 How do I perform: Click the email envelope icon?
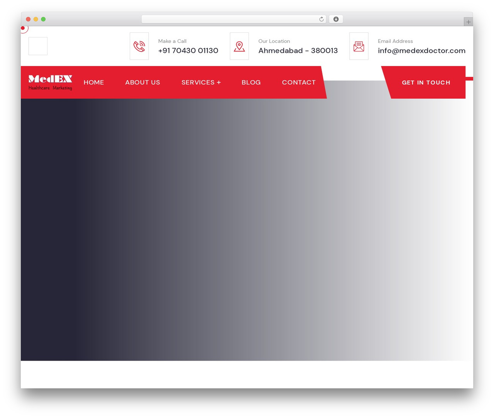pos(359,46)
